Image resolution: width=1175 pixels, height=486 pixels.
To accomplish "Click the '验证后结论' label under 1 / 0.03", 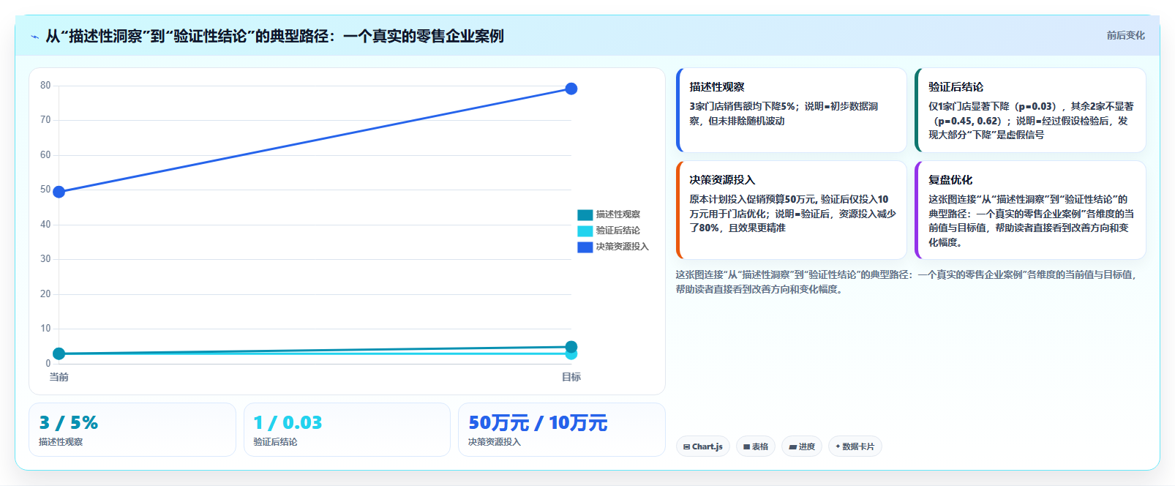I will (275, 442).
